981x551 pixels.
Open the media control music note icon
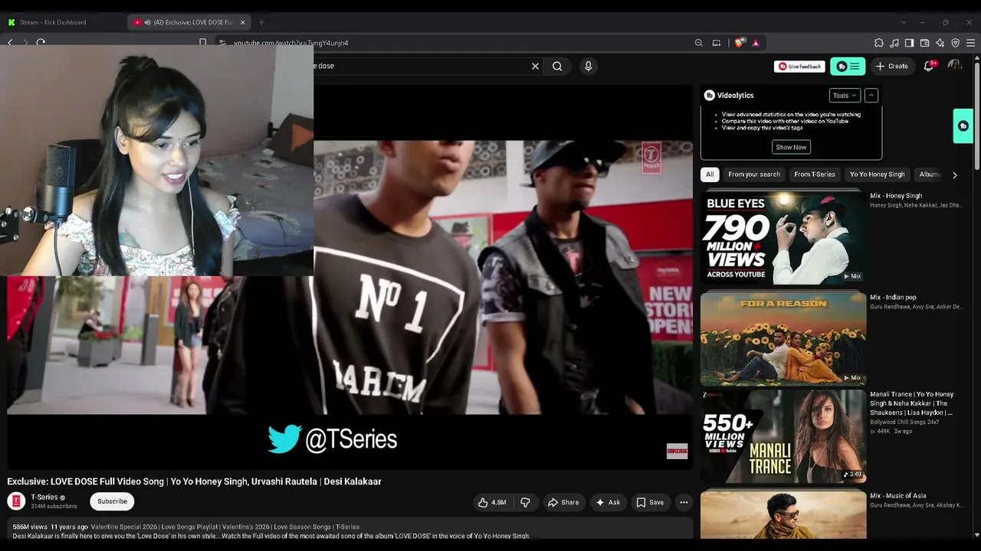click(x=894, y=43)
